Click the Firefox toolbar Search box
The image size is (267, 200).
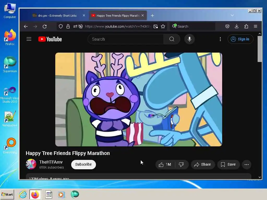tap(192, 26)
